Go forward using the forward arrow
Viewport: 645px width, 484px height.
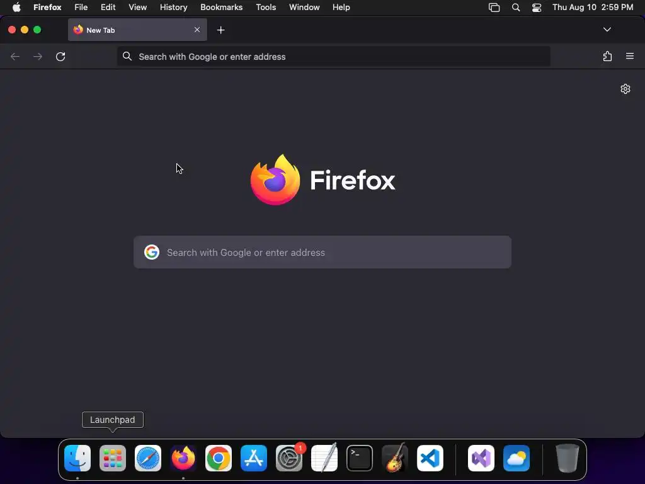(38, 56)
